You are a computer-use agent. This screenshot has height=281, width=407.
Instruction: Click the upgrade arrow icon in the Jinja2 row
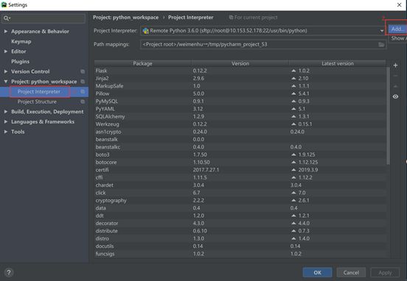coord(293,78)
